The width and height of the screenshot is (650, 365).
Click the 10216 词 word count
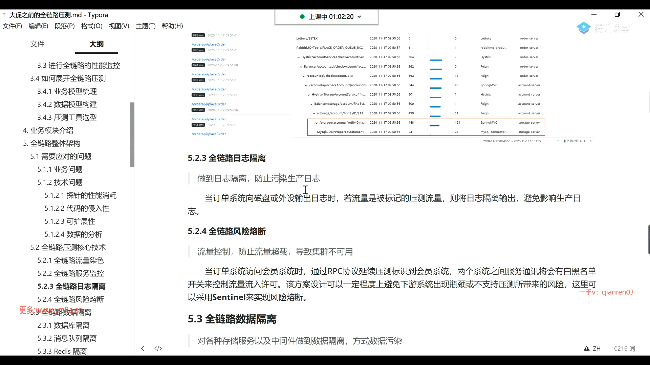[x=623, y=348]
